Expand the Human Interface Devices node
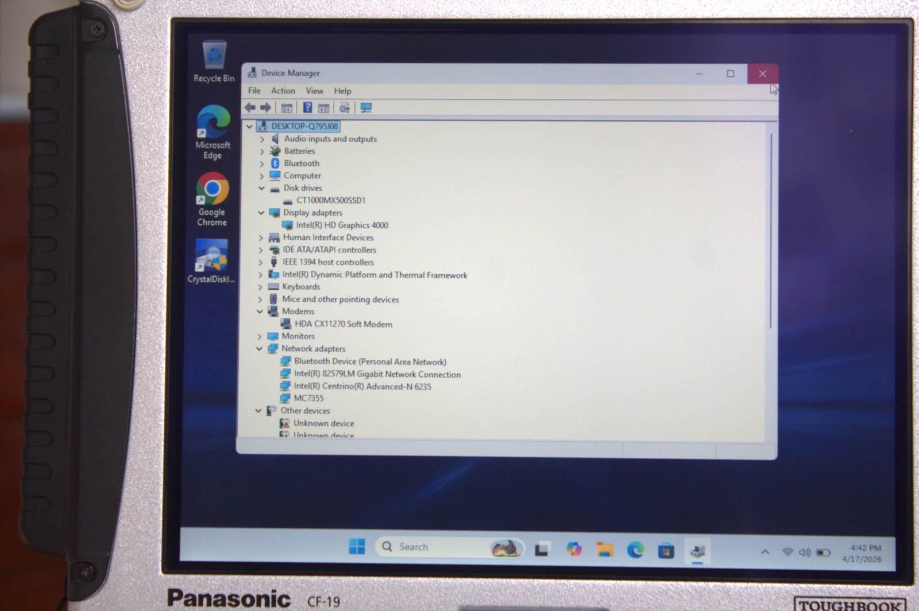 [x=261, y=238]
